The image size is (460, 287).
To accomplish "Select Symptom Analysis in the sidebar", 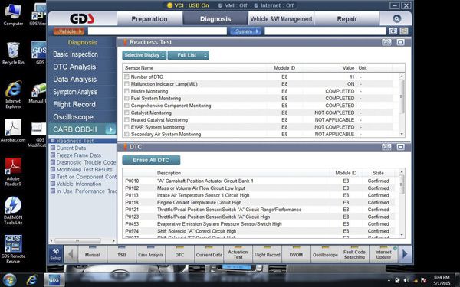I will point(75,93).
